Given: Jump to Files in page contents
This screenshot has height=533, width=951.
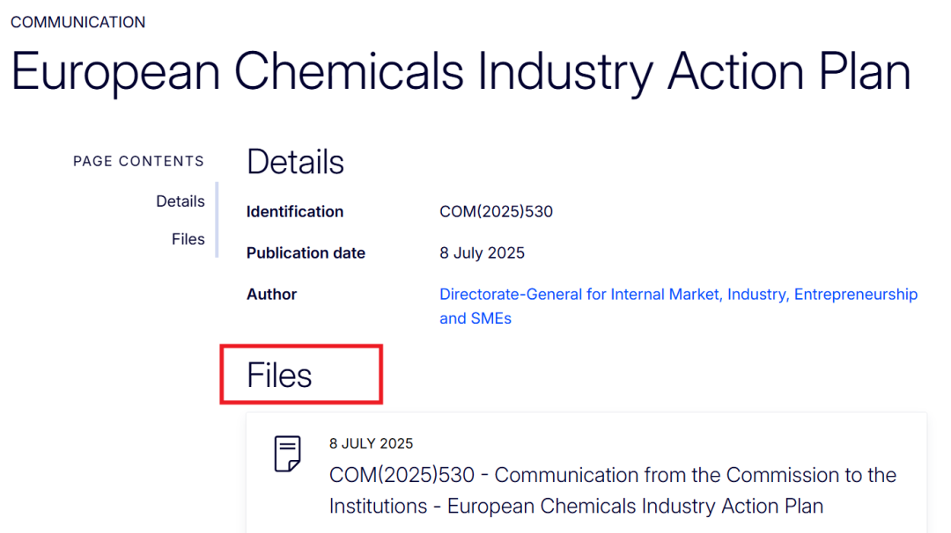Looking at the screenshot, I should tap(188, 239).
